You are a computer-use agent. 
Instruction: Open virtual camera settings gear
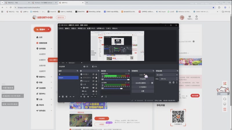point(152,83)
